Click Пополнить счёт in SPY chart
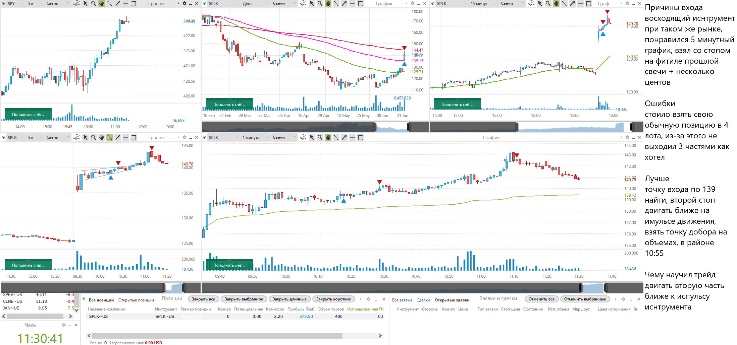Viewport: 737px width, 345px height. click(x=28, y=115)
